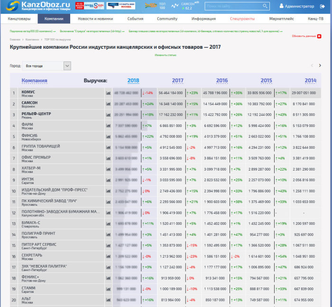Image resolution: width=332 pixels, height=307 pixels.
Task: Open chart icon for ФЕНИКС+ row
Action: point(108,278)
